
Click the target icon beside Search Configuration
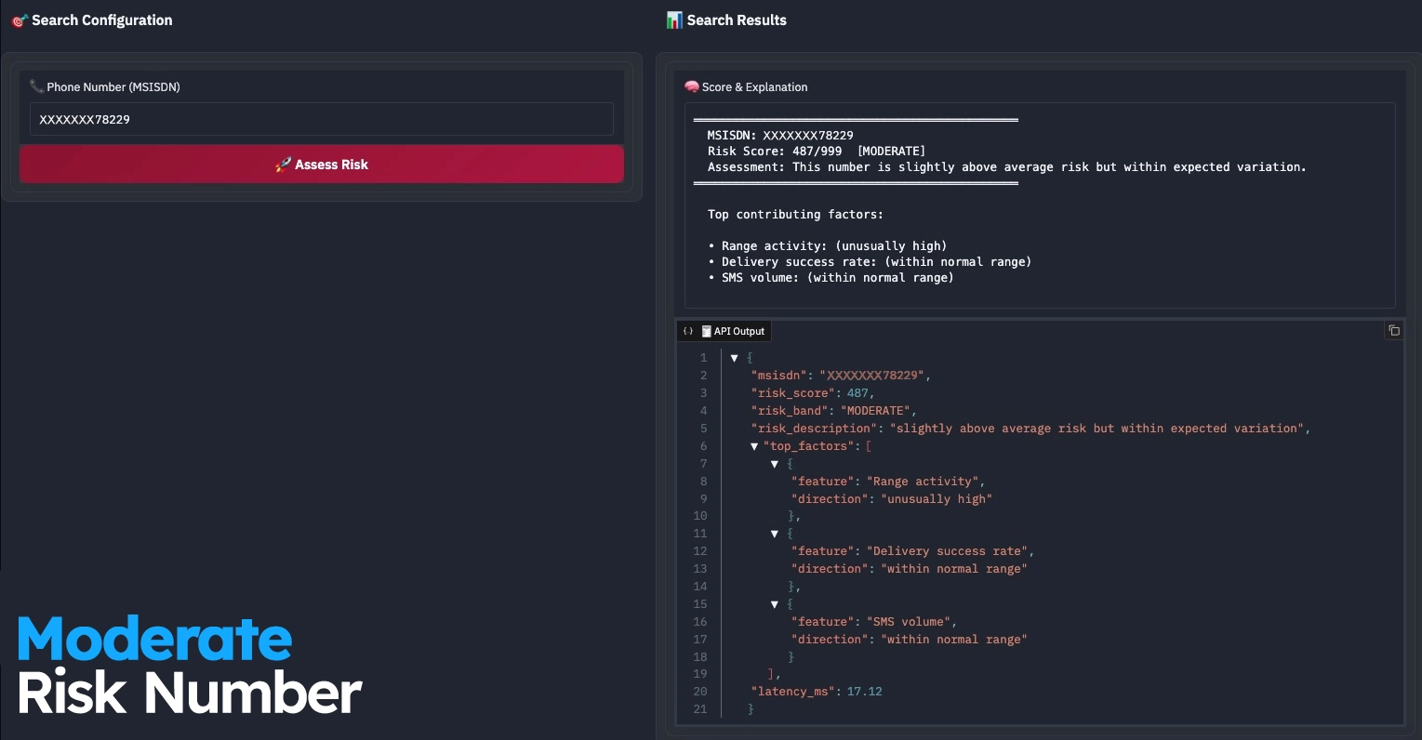click(20, 20)
